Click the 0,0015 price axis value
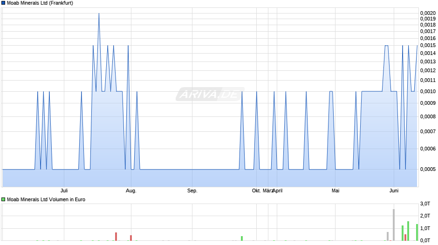Viewport: 438px width, 245px height. (x=428, y=45)
